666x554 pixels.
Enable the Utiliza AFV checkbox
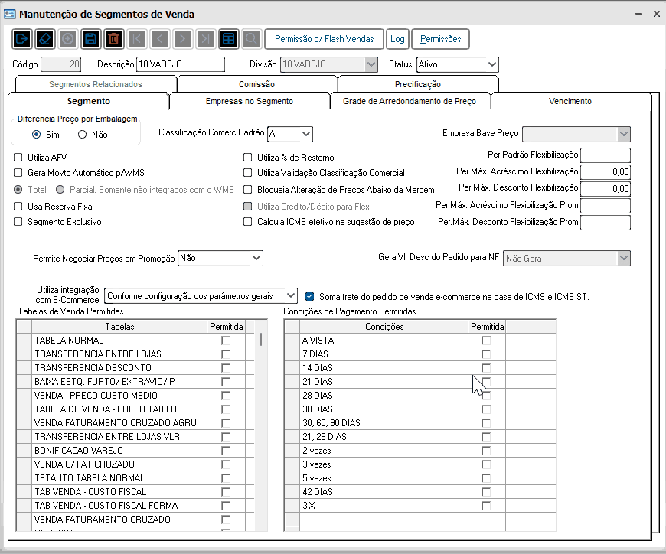coord(18,158)
